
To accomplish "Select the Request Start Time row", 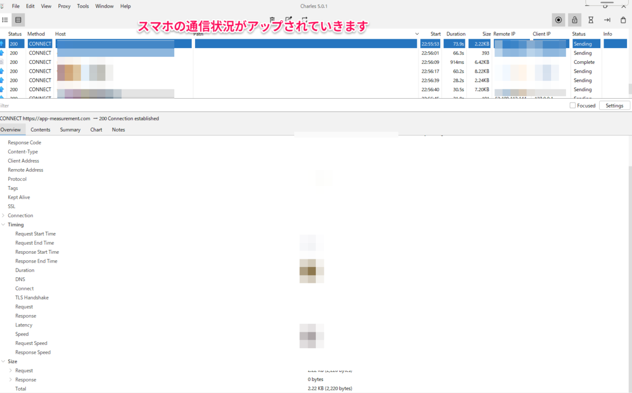I will [x=315, y=234].
